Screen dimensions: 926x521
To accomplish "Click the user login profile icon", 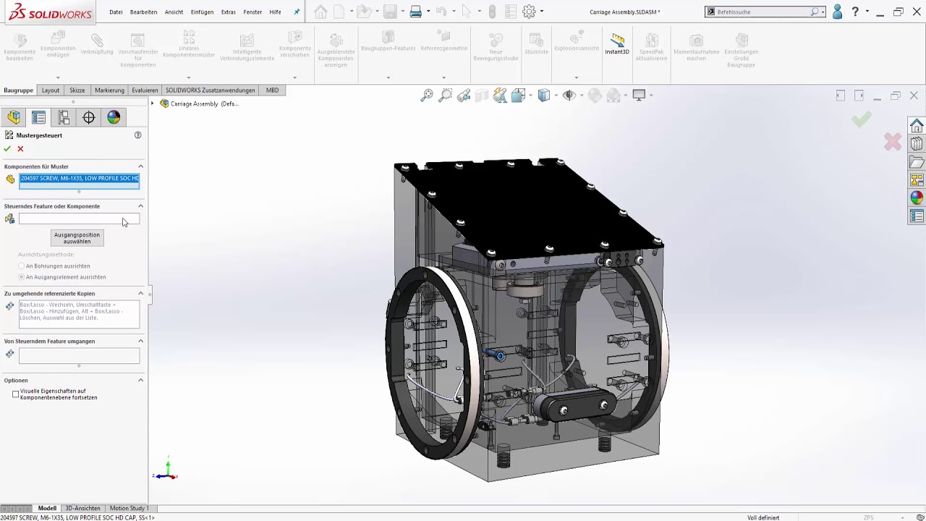I will 837,12.
